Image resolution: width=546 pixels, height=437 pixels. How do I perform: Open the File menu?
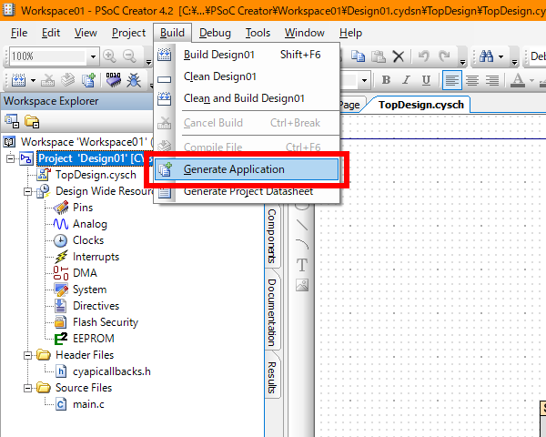point(19,33)
